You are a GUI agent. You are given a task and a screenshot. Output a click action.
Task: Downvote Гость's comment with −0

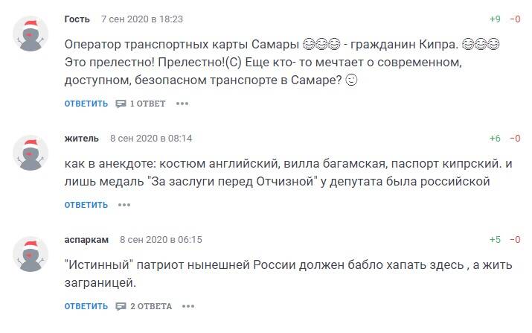(x=515, y=19)
